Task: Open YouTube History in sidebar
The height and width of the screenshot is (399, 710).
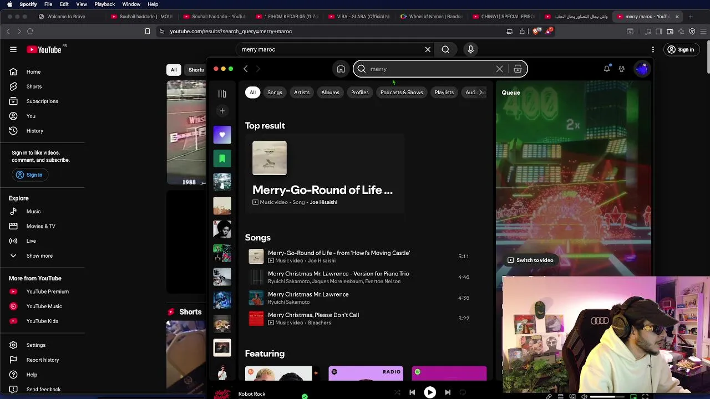Action: 34,131
